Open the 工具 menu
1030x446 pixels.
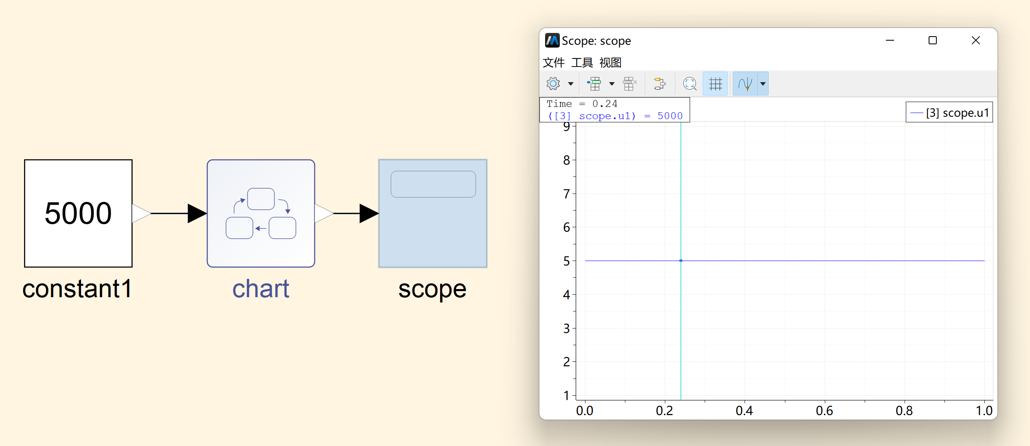[x=582, y=63]
